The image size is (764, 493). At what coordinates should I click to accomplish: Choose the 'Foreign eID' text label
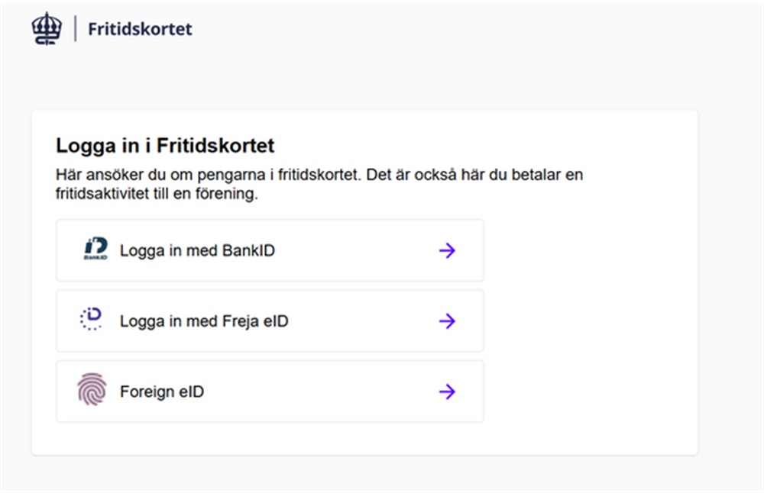(x=162, y=392)
